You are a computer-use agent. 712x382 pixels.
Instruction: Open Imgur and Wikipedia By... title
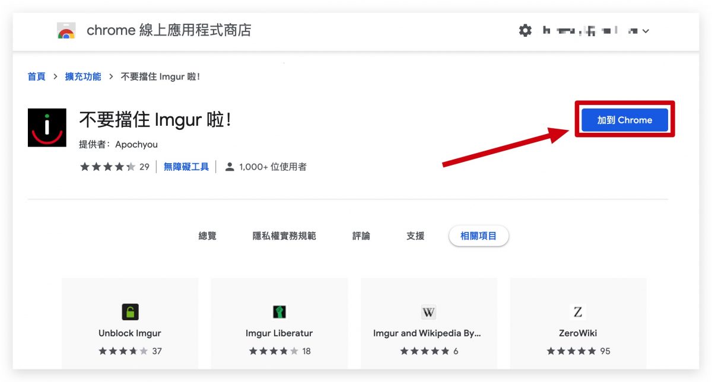tap(427, 333)
